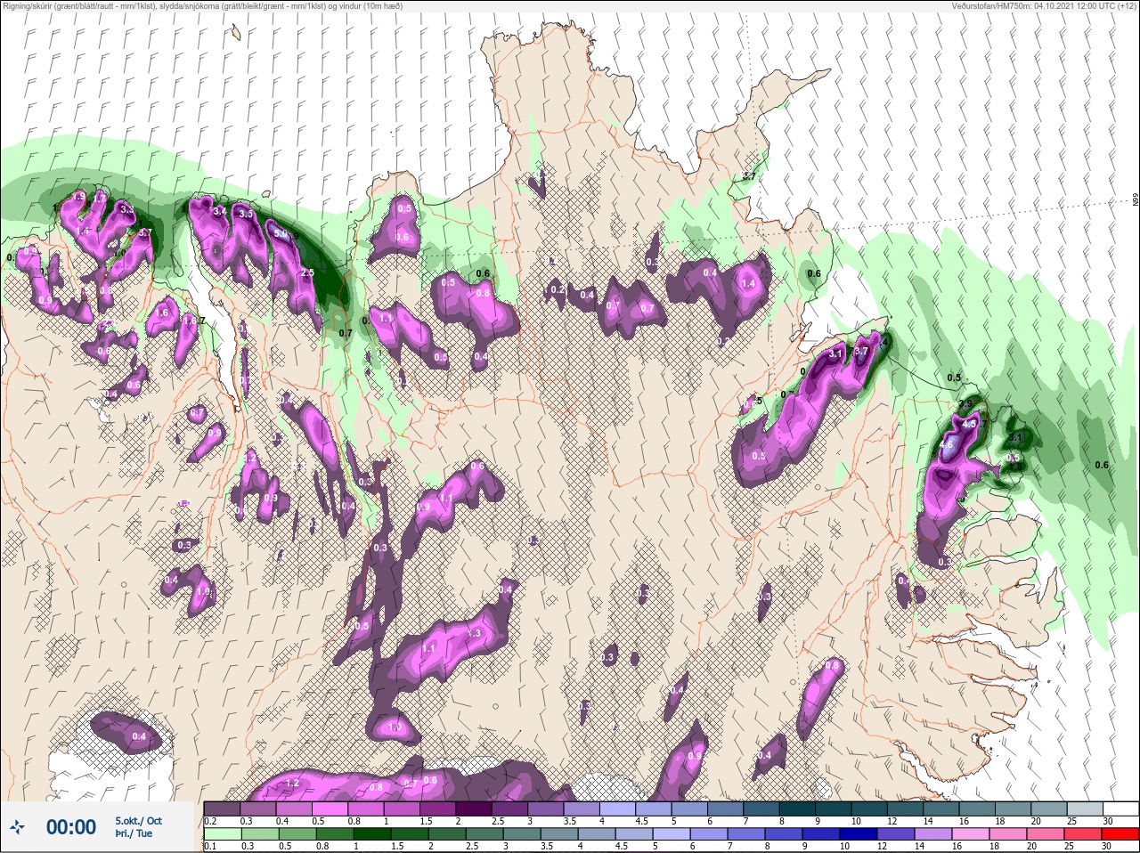Select the lavender swatch after 4 in snow legend
This screenshot has height=853, width=1140.
[x=618, y=809]
